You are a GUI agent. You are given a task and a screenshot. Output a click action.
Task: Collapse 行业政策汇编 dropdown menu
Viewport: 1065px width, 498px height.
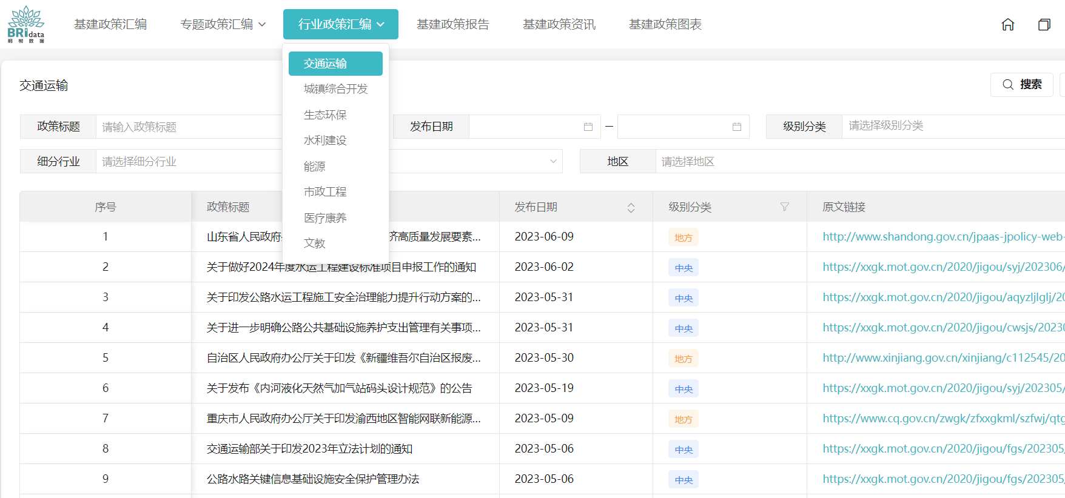341,24
